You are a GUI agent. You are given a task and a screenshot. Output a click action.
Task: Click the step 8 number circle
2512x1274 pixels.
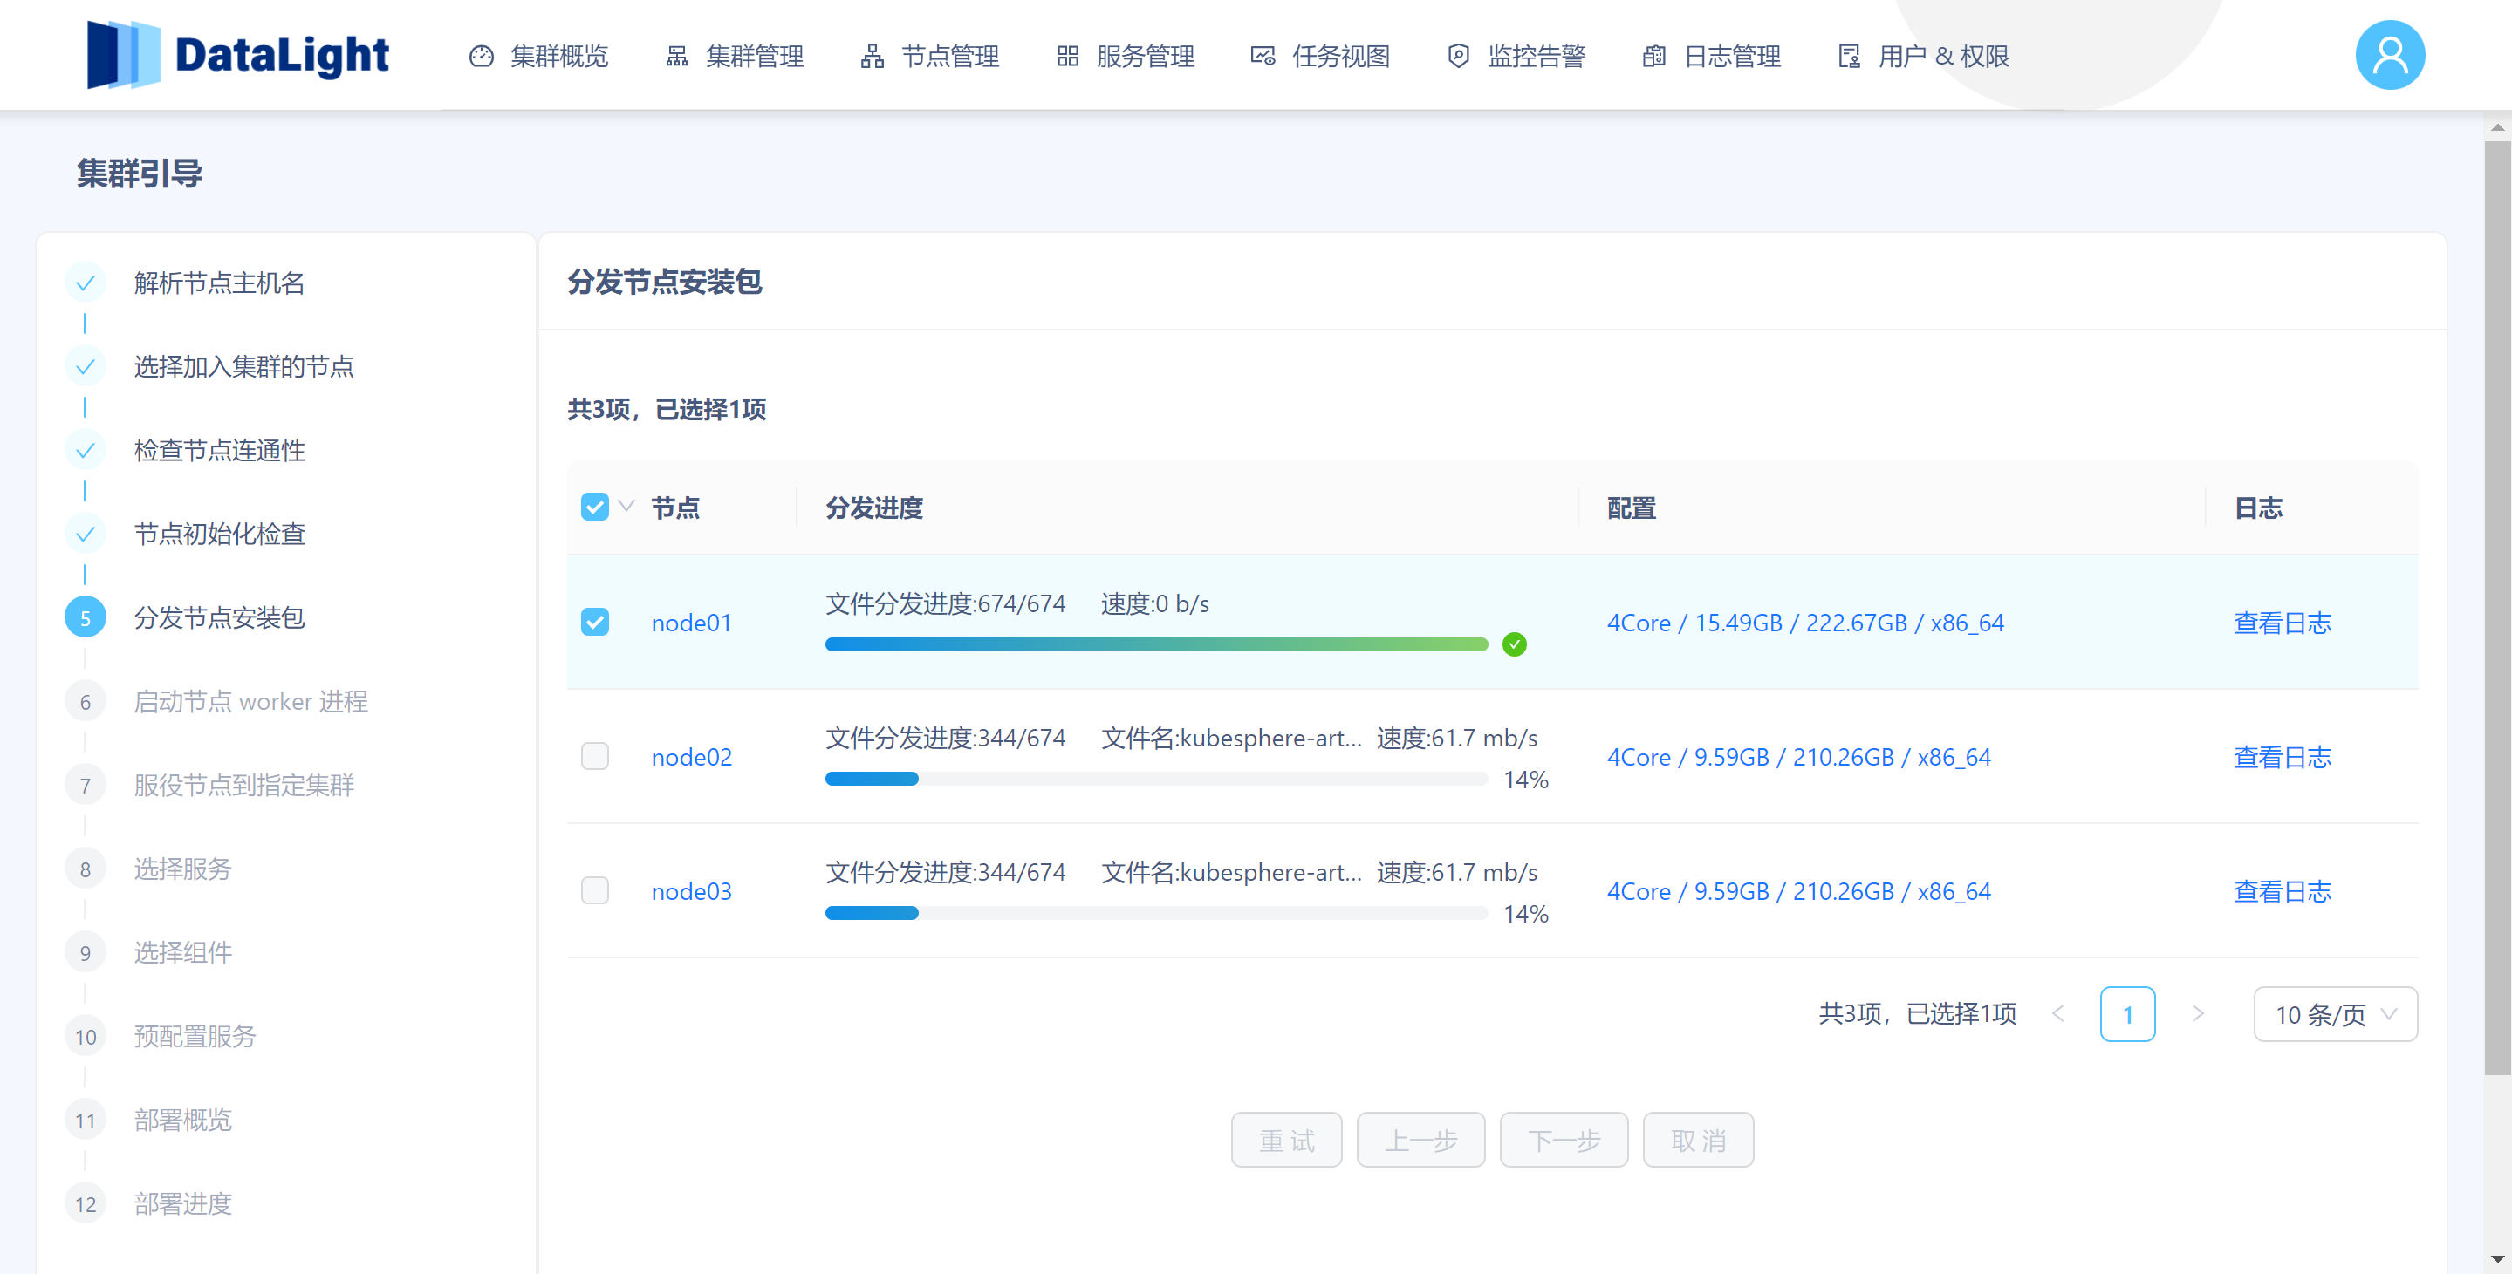click(85, 869)
